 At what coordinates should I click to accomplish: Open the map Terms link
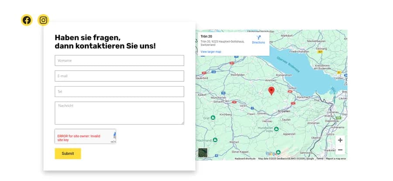pos(320,159)
